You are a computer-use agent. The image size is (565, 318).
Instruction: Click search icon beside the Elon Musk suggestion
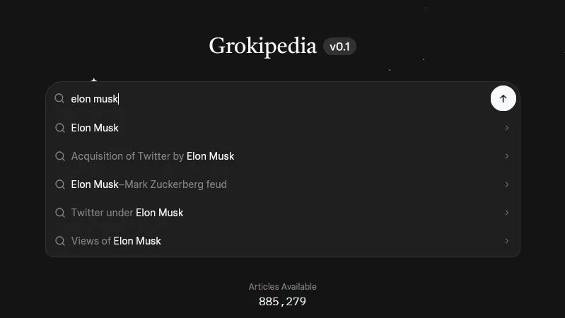point(59,128)
